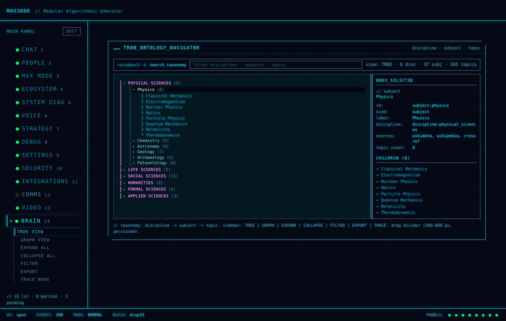
Task: Click the BUILD: drop33 status entry
Action: click(x=128, y=315)
